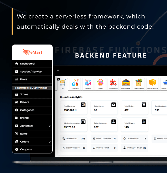The image size is (167, 173).
Task: Open the Categories menu item
Action: (x=32, y=110)
